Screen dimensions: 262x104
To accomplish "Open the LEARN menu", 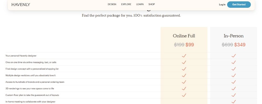I will pyautogui.click(x=140, y=4).
